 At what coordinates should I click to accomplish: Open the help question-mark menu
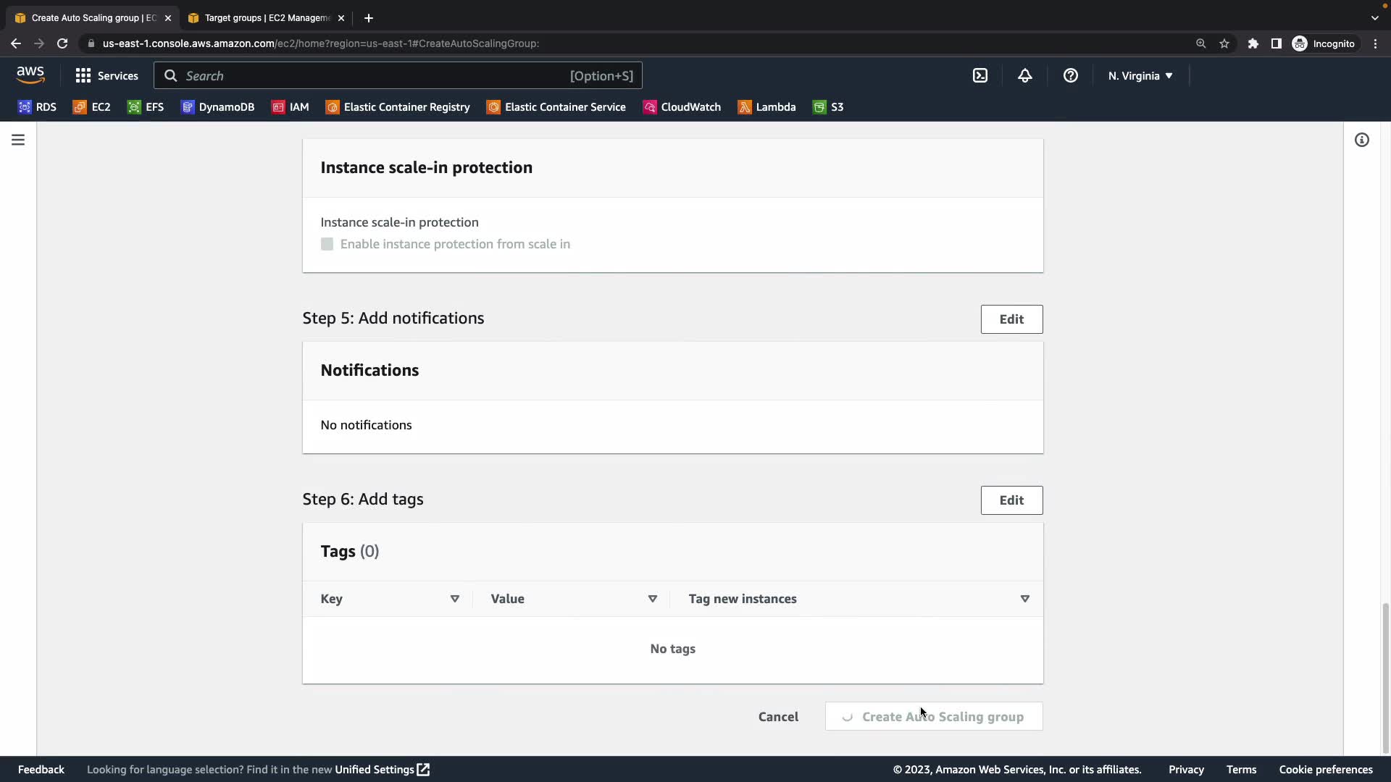pos(1070,75)
